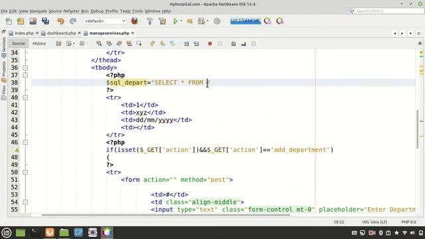Open the Firefox browser selector icon

point(134,21)
